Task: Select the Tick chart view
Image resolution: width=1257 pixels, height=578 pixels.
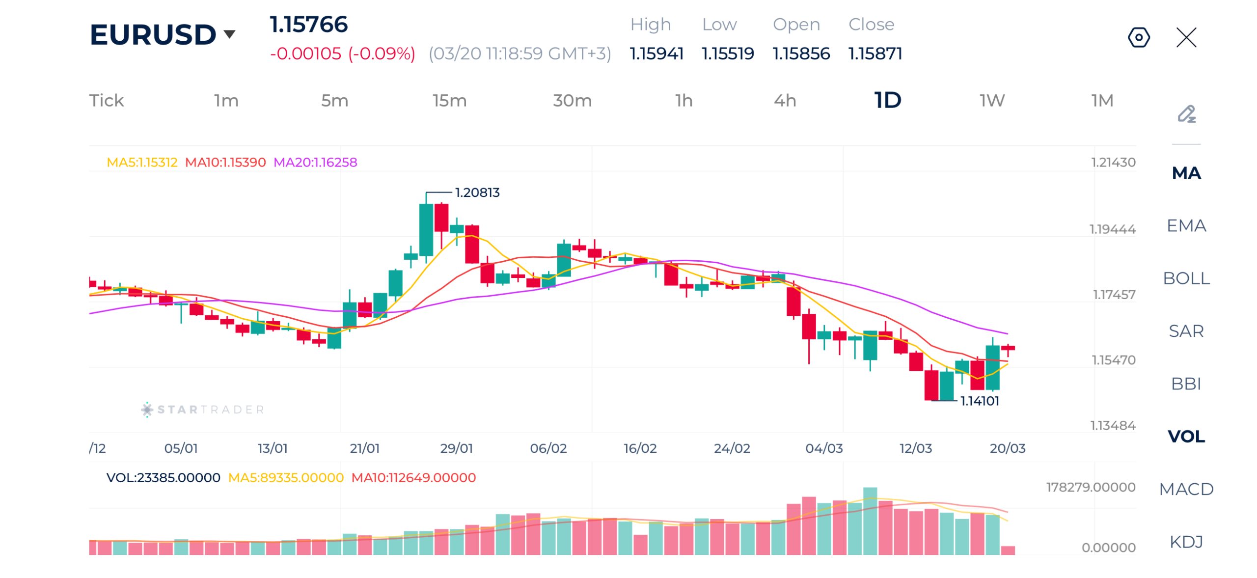Action: point(106,100)
